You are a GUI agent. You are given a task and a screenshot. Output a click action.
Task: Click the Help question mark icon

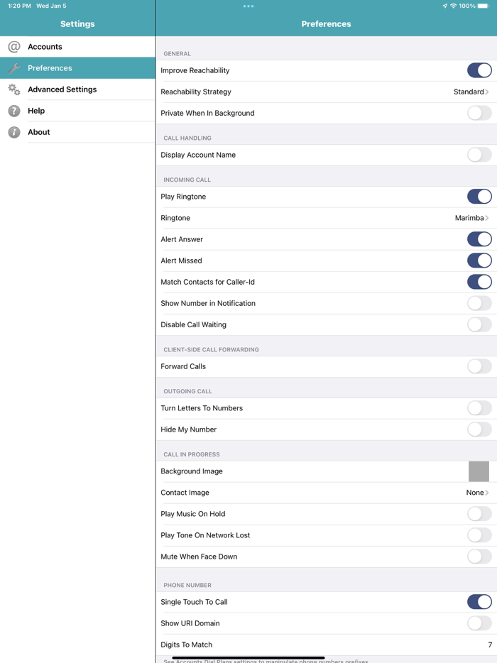(14, 111)
